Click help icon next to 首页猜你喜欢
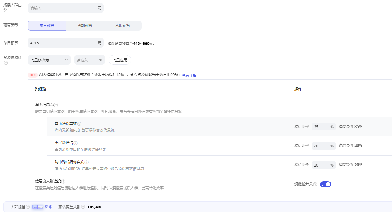 click(79, 124)
